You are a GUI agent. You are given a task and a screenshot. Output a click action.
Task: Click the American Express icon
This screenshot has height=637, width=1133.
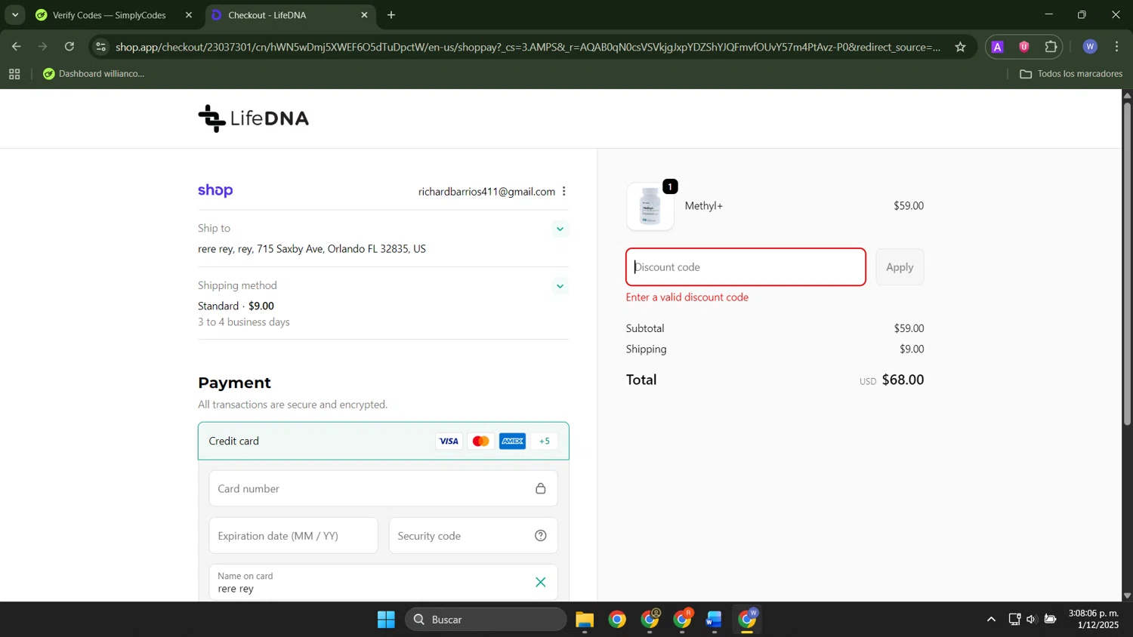click(512, 442)
